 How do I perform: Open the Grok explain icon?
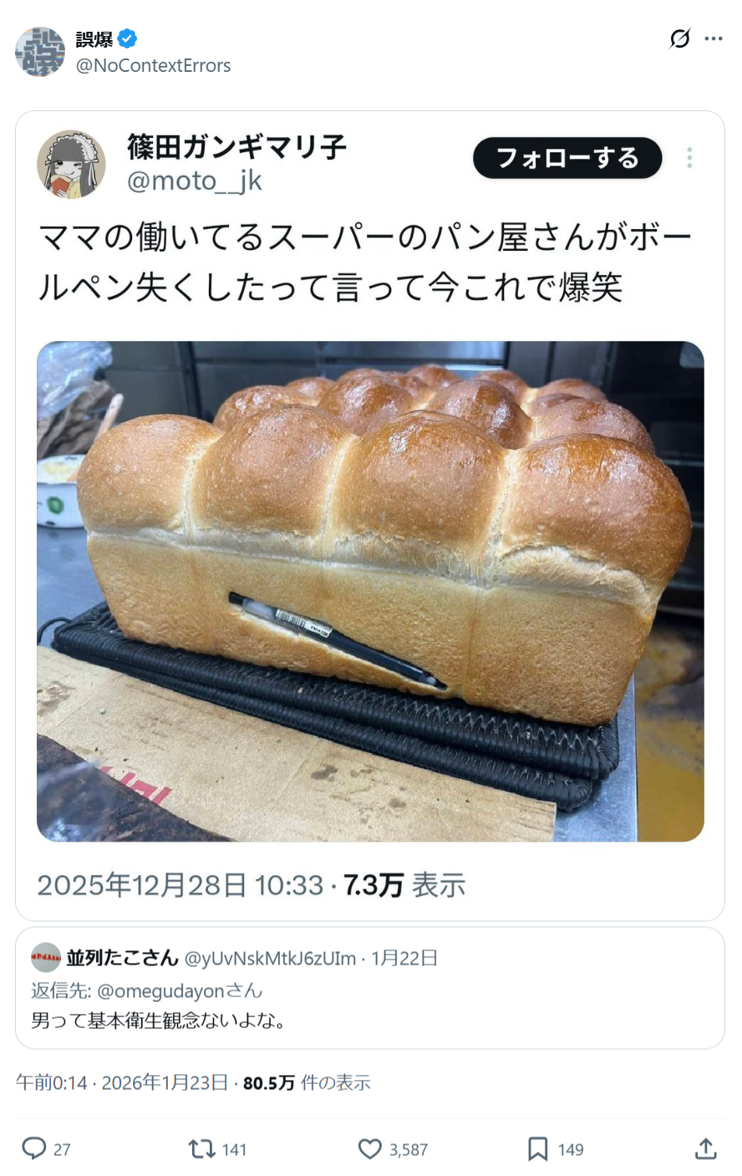click(x=680, y=38)
